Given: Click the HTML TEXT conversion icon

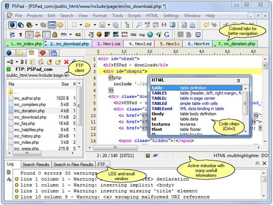Looking at the screenshot, I should click(125, 34).
